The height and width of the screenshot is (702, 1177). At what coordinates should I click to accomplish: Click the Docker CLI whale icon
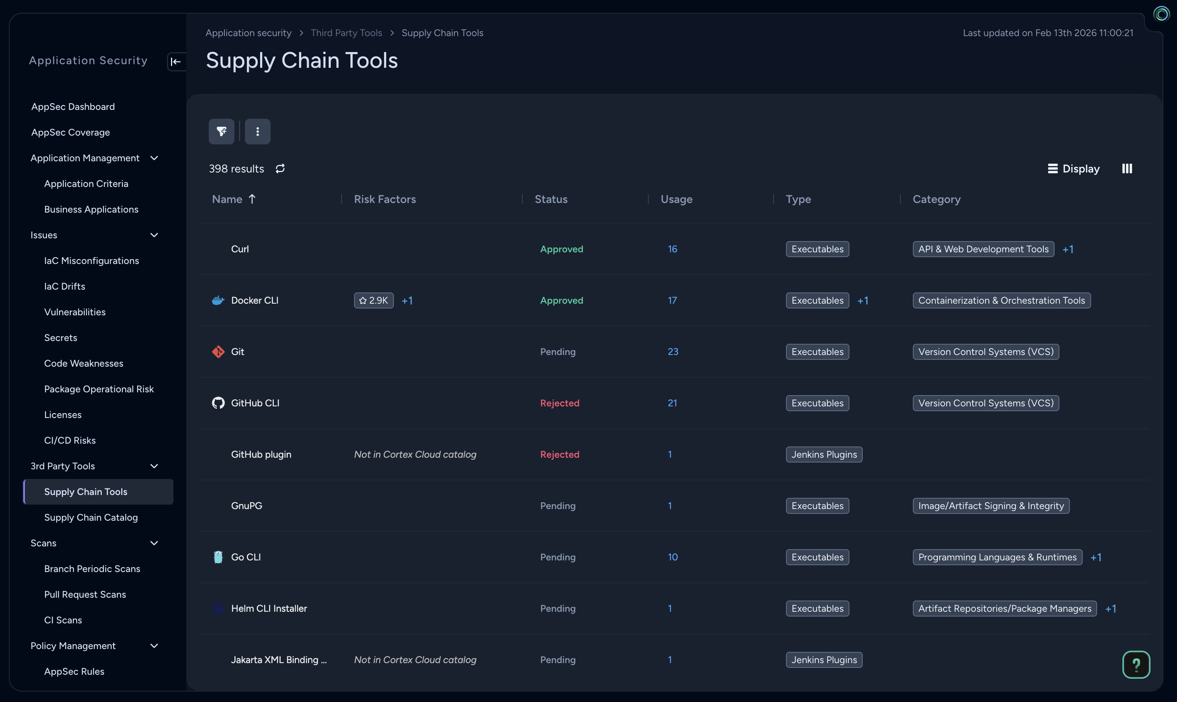coord(218,300)
